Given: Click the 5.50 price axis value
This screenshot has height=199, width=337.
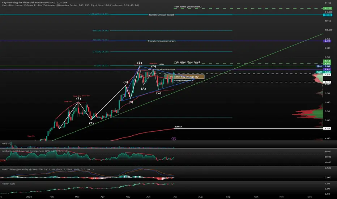Looking at the screenshot, I should 328,111.
